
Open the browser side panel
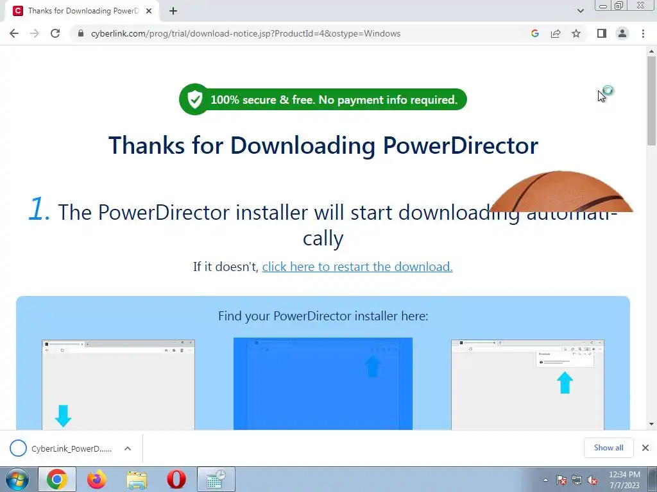(x=602, y=33)
